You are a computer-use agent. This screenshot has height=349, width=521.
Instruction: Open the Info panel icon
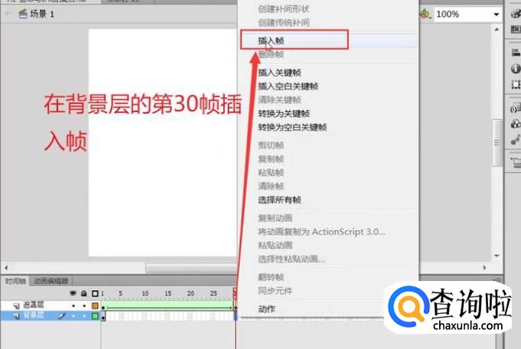pyautogui.click(x=515, y=69)
